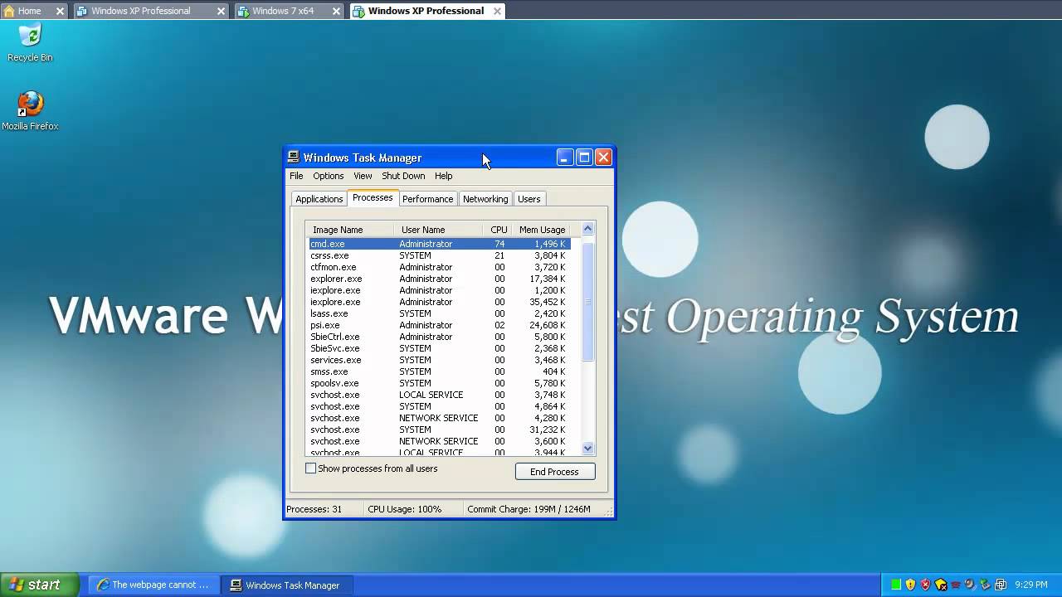1062x597 pixels.
Task: Select iexplore.exe using 35,452 K
Action: pos(440,302)
